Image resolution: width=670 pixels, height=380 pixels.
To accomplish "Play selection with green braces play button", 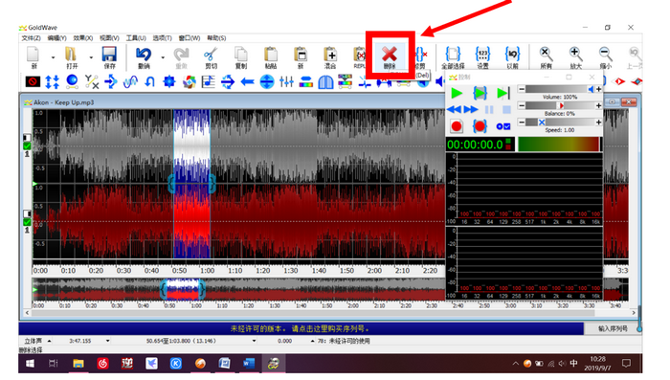I will tap(480, 93).
